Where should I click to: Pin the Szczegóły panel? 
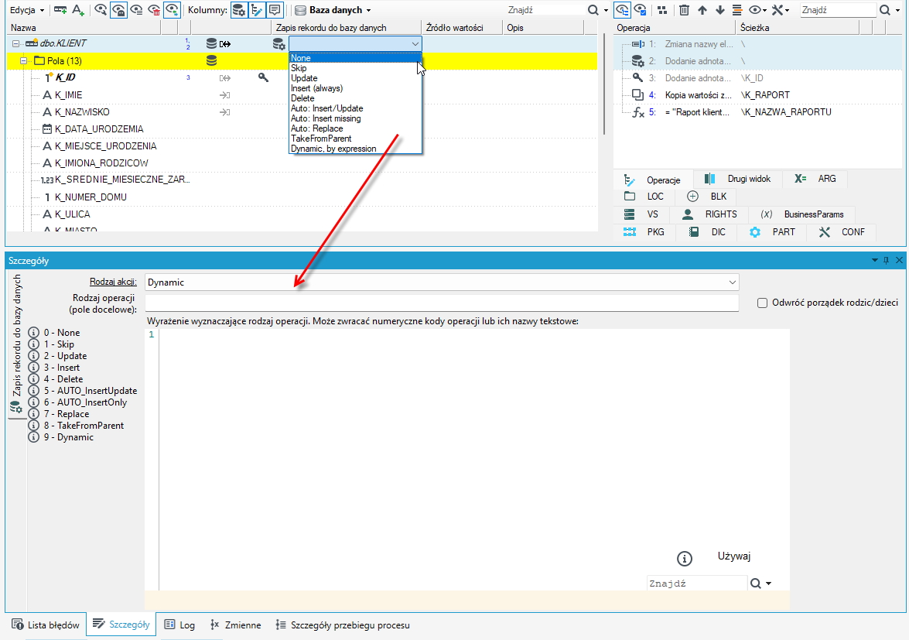pyautogui.click(x=886, y=260)
